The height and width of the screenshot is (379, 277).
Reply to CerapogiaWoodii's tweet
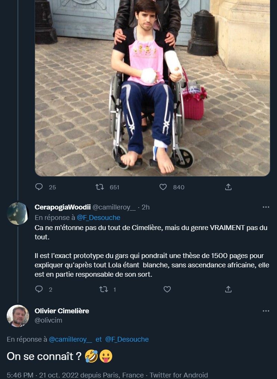(x=39, y=289)
